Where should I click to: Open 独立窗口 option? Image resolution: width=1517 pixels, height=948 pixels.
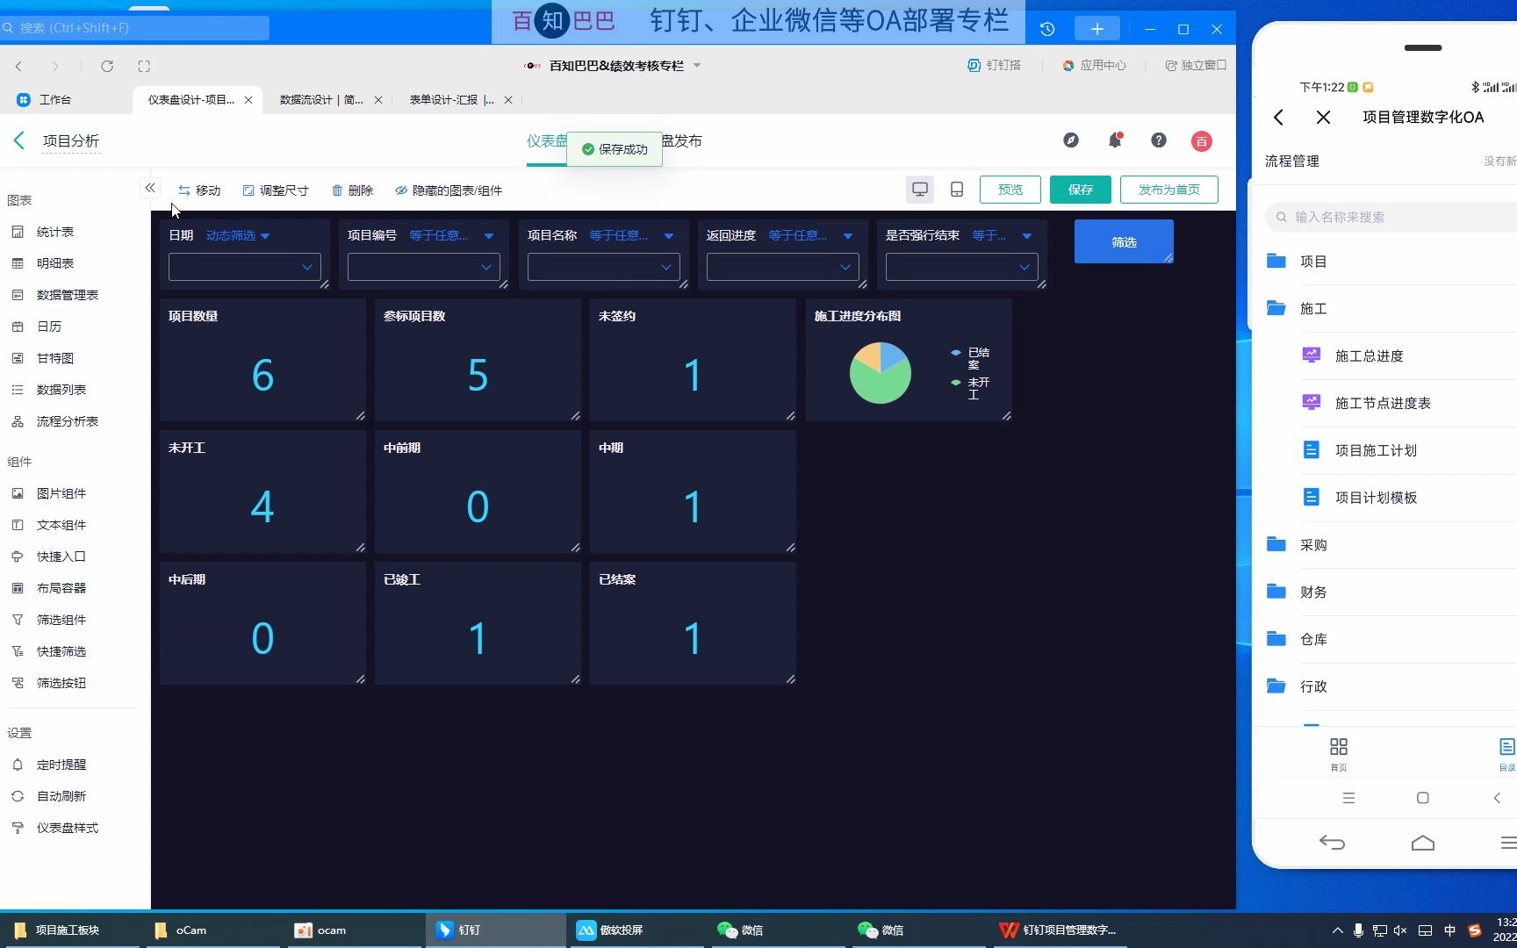click(1196, 65)
